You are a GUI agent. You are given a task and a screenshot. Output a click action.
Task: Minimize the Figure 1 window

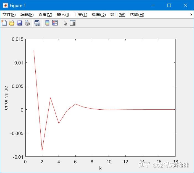point(153,5)
